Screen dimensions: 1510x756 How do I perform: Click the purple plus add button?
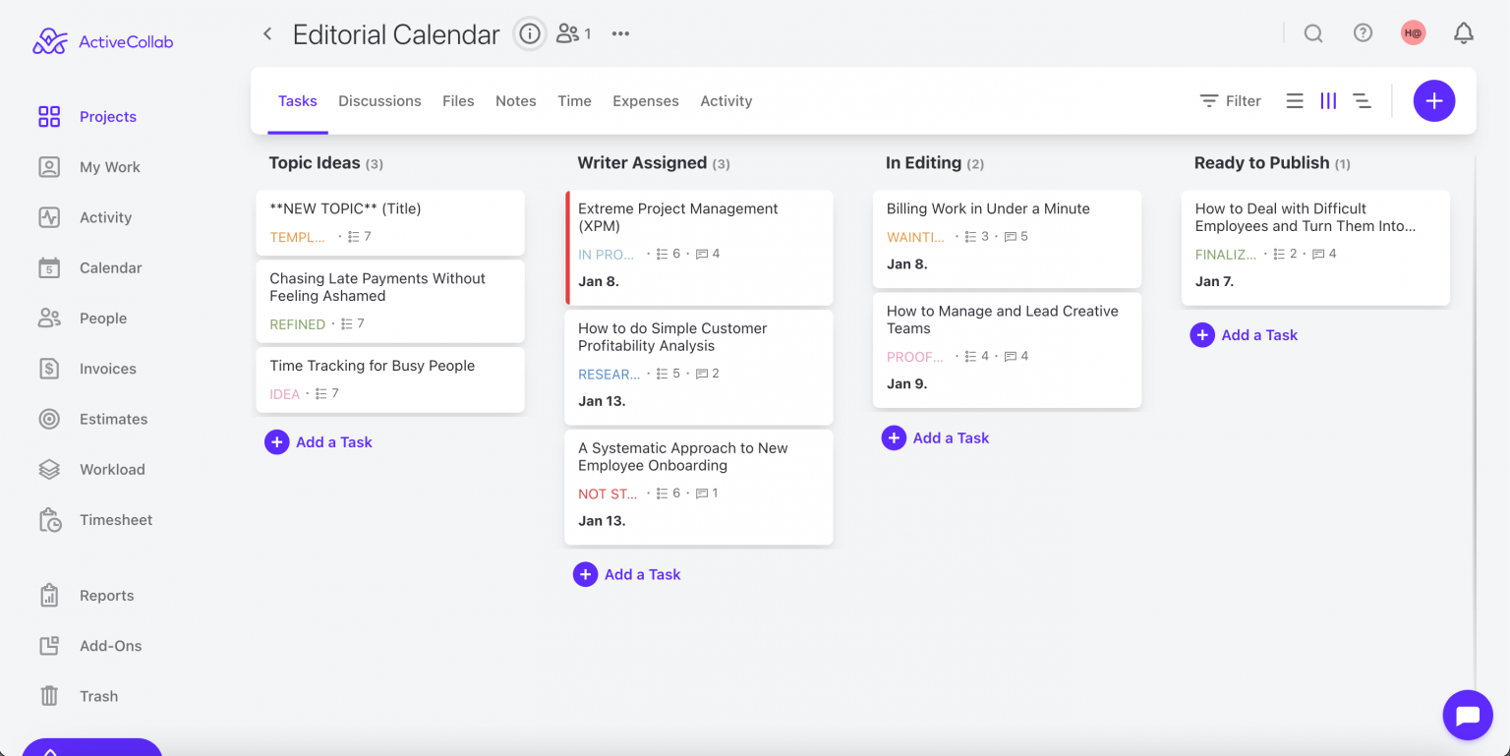(1433, 100)
